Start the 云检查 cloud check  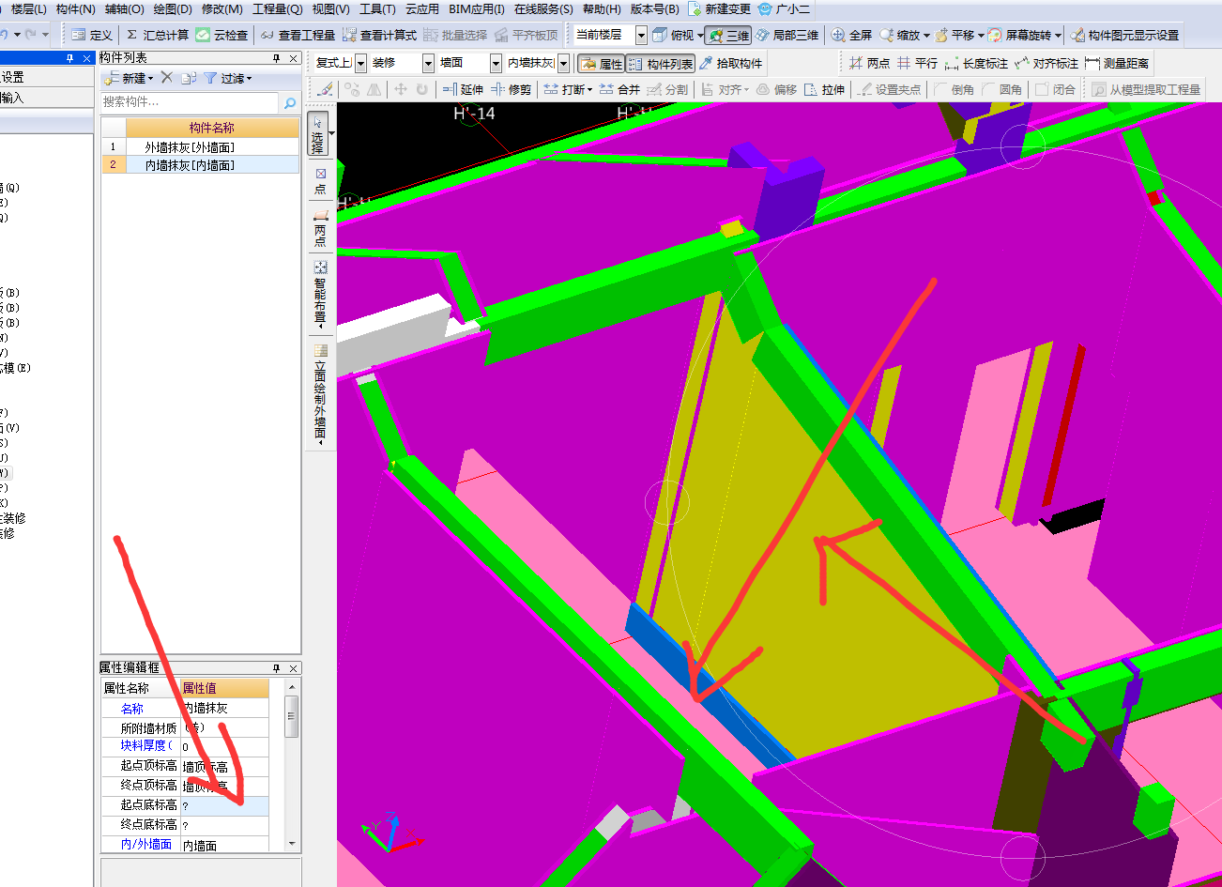(x=221, y=35)
